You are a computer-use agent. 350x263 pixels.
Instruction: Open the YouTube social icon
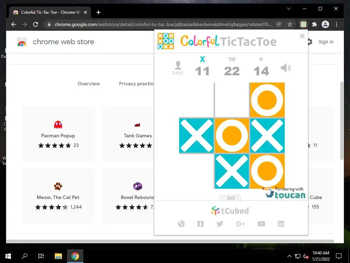tap(261, 224)
